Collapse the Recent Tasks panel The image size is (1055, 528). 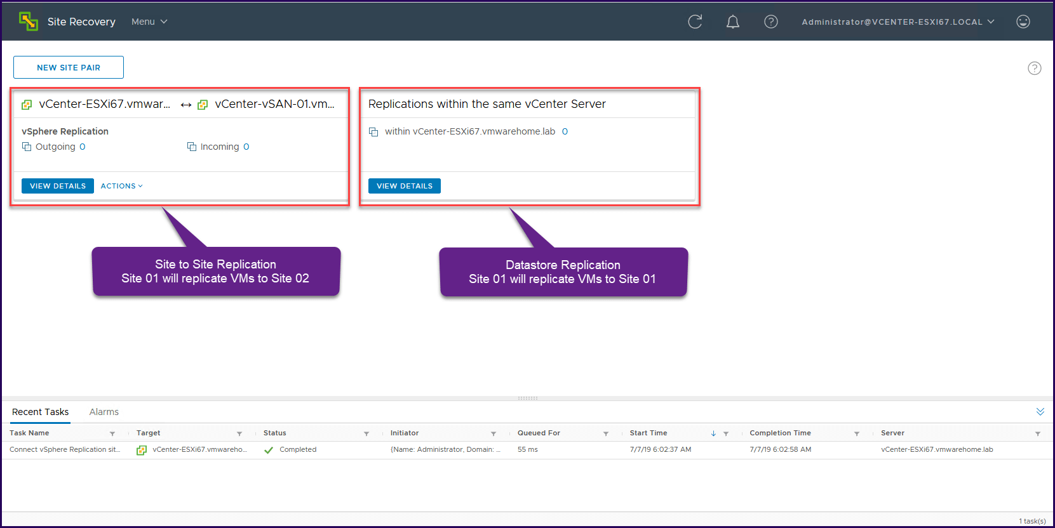[x=1040, y=412]
